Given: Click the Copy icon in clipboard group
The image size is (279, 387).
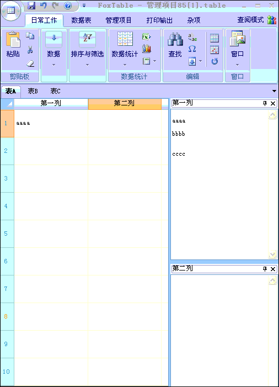Looking at the screenshot, I should [30, 36].
